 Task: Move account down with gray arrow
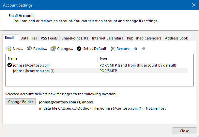[x=144, y=49]
